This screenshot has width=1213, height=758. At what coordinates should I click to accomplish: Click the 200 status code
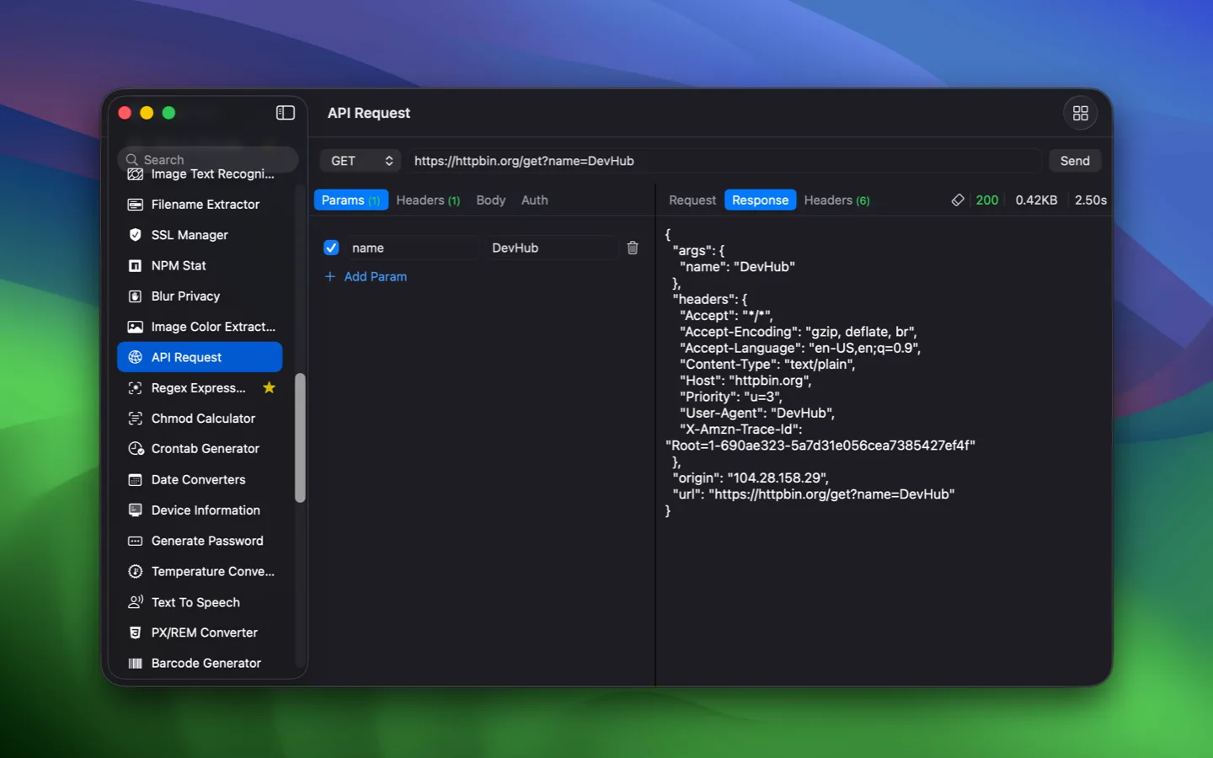tap(986, 200)
